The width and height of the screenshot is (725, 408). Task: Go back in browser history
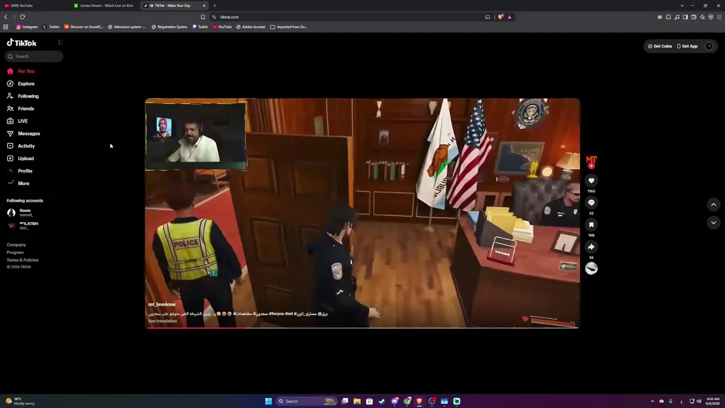[6, 17]
